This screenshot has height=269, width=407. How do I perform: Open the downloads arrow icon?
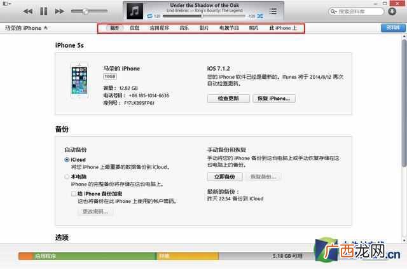click(x=392, y=11)
